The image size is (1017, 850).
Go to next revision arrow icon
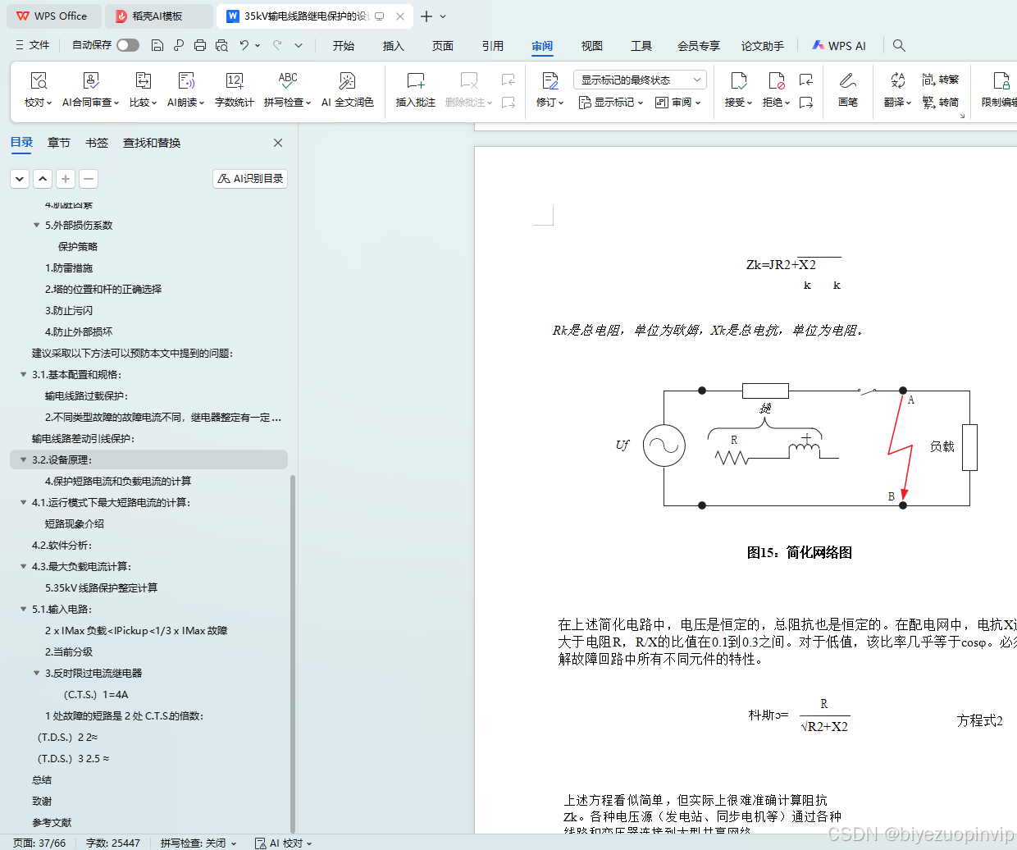806,103
